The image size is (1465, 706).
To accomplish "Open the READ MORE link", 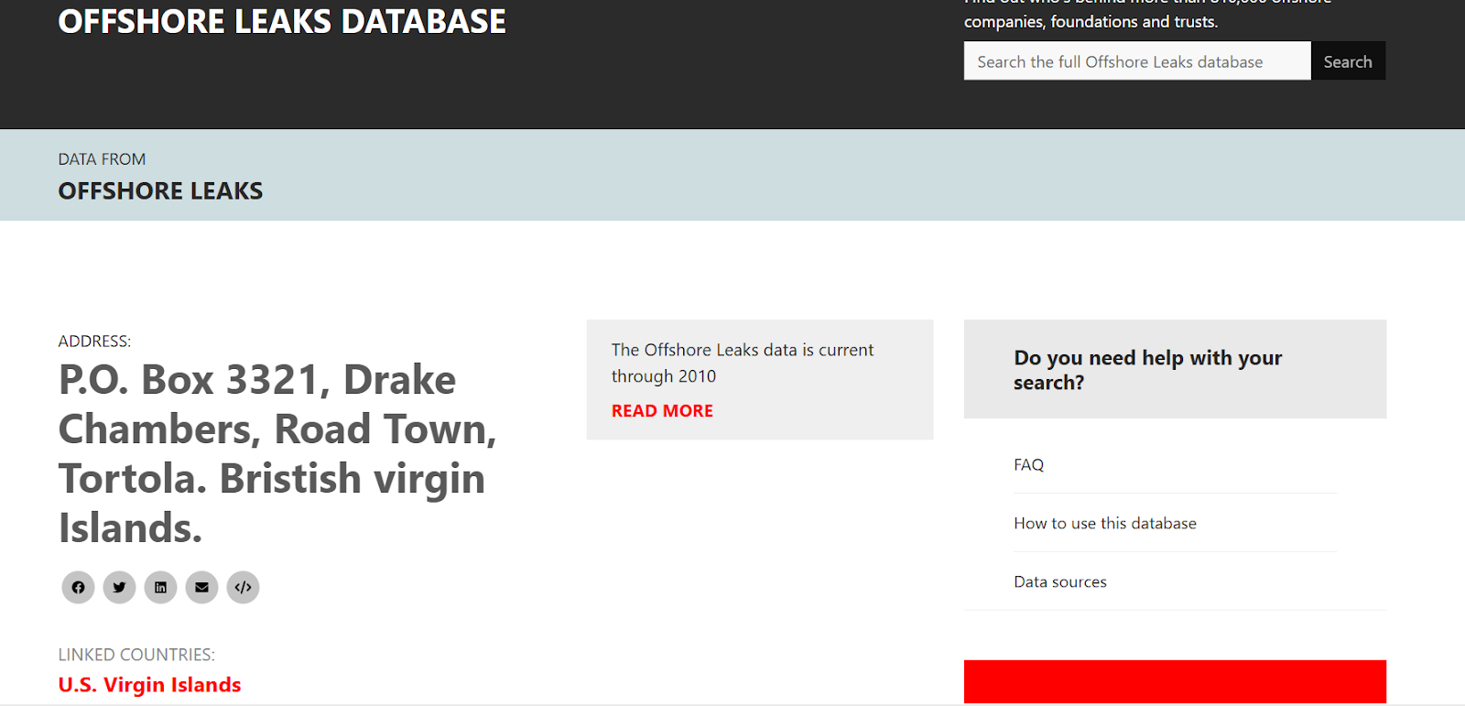I will 662,411.
